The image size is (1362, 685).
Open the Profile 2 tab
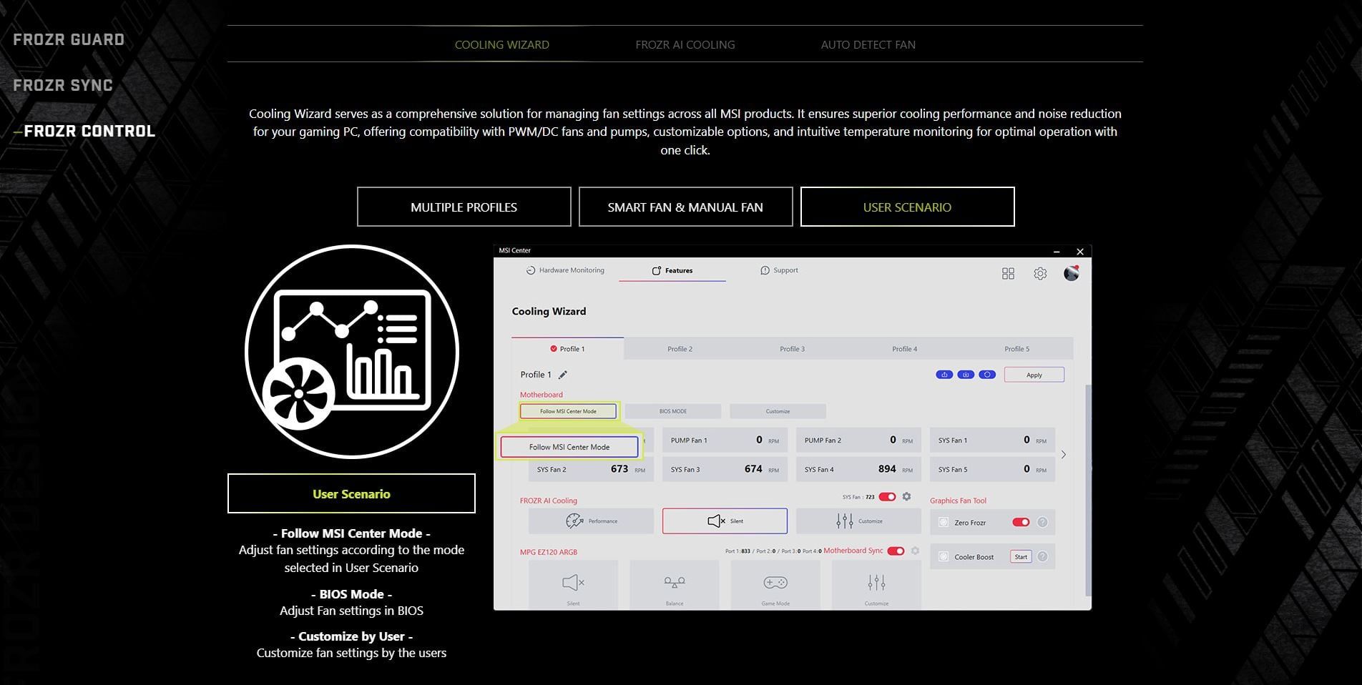click(x=680, y=349)
